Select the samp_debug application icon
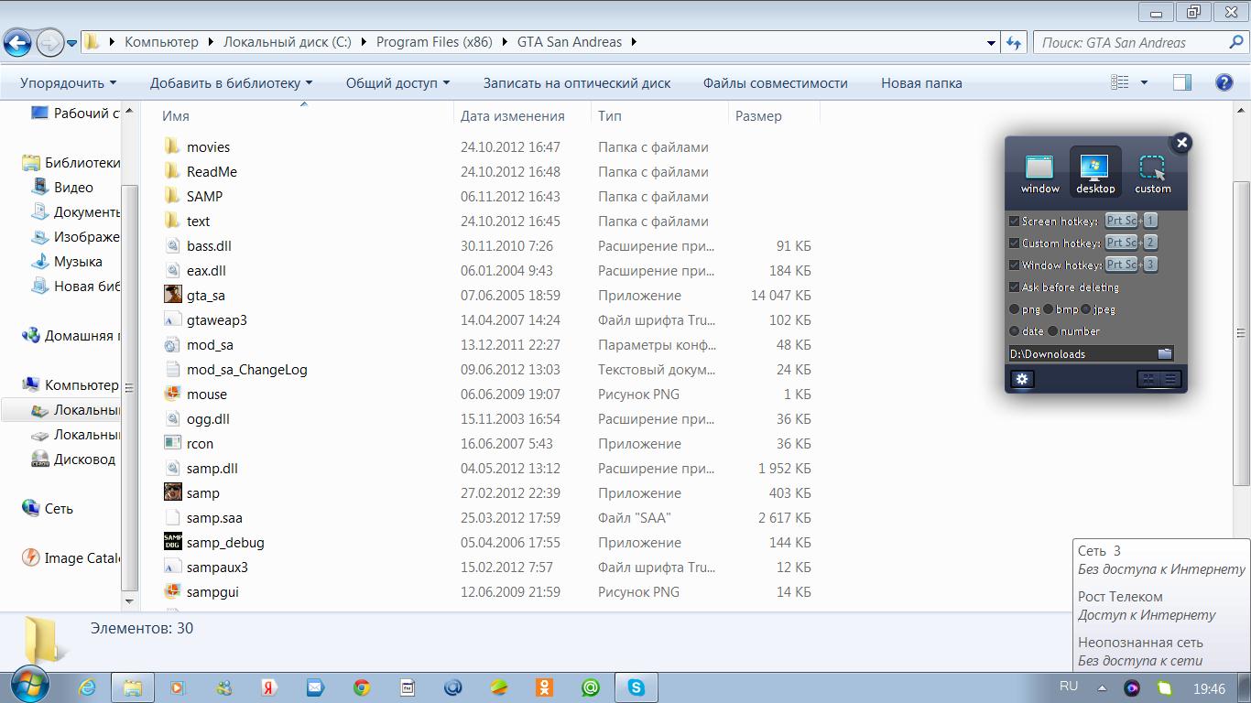The width and height of the screenshot is (1251, 703). [172, 542]
